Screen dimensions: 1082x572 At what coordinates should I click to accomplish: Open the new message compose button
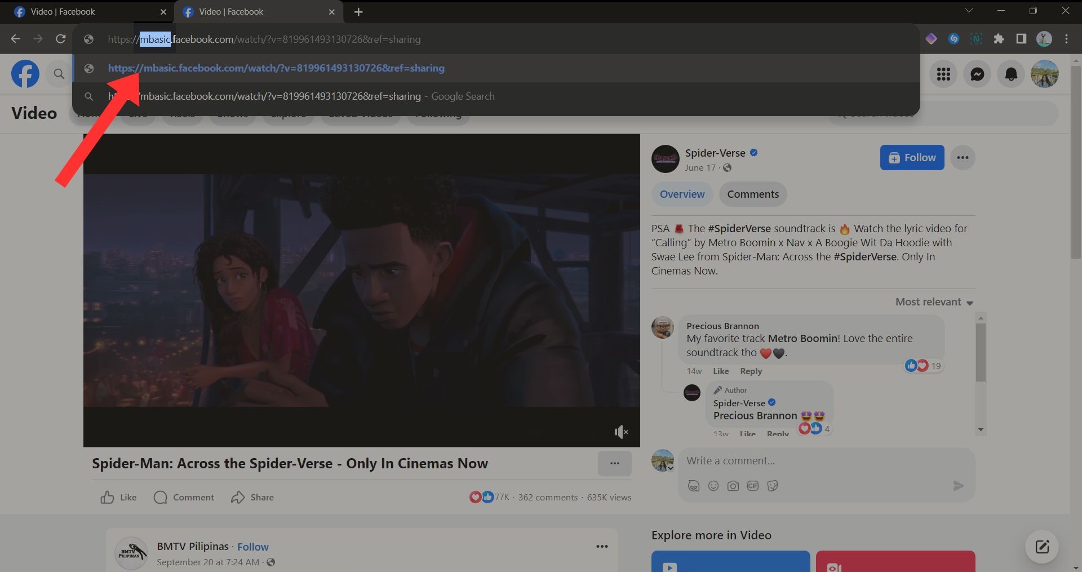click(x=1042, y=547)
